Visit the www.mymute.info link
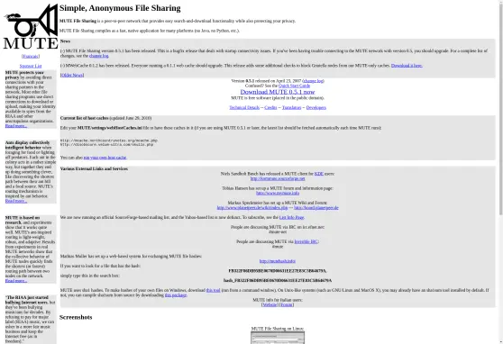 click(278, 193)
